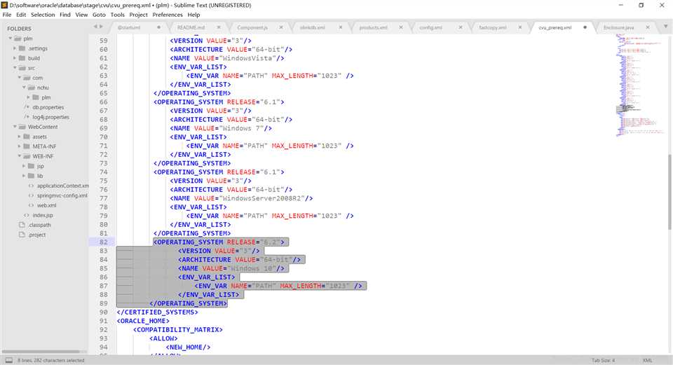Click the web.xml code file icon

click(31, 205)
